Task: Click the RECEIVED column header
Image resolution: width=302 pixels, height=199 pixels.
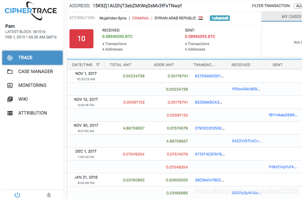Action: coord(241,65)
